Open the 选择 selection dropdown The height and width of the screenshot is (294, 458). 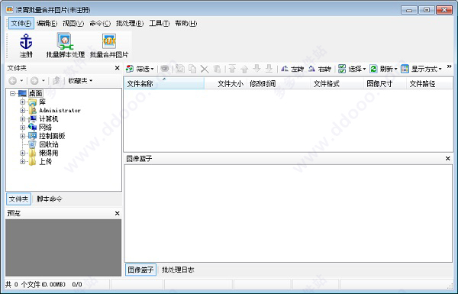[x=352, y=69]
